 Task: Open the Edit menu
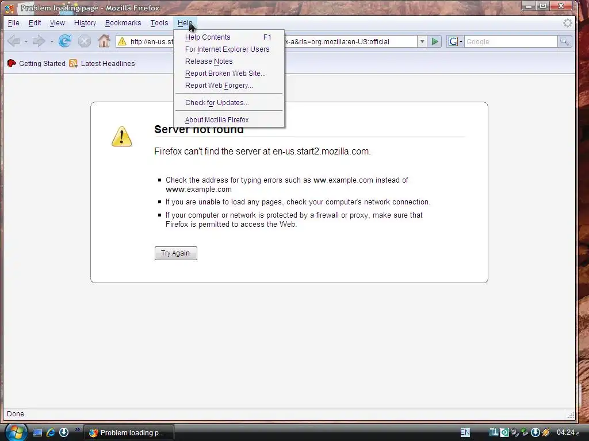(35, 23)
